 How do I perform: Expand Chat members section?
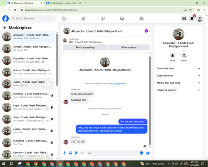pos(178,76)
